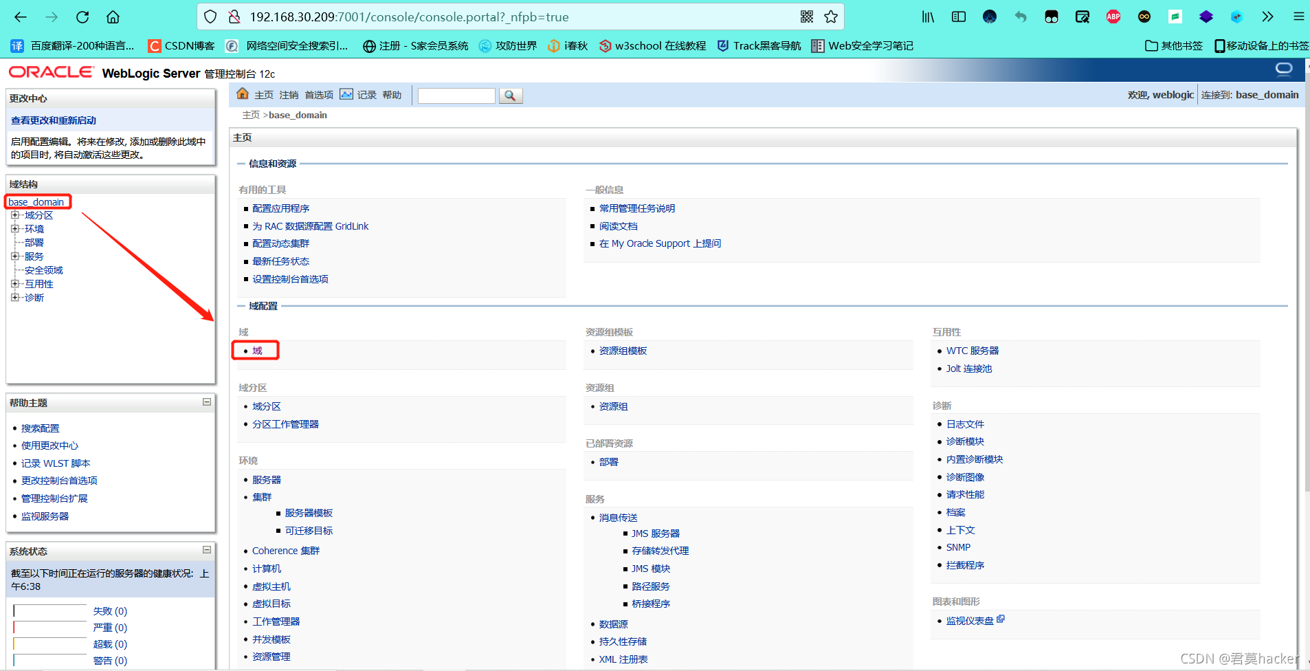
Task: Expand the 服务 tree node
Action: (x=14, y=256)
